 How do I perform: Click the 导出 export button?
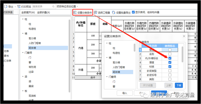[9, 7]
